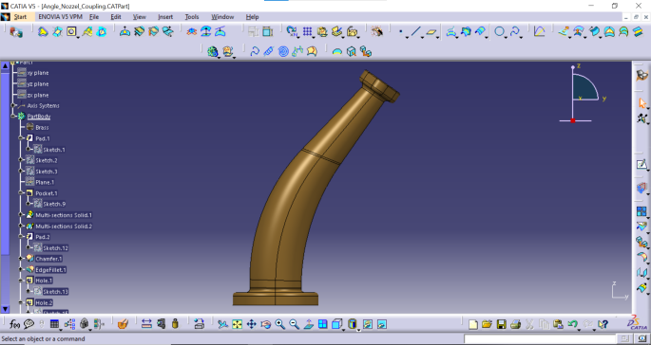Image resolution: width=651 pixels, height=345 pixels.
Task: Open the Window menu
Action: pyautogui.click(x=222, y=17)
